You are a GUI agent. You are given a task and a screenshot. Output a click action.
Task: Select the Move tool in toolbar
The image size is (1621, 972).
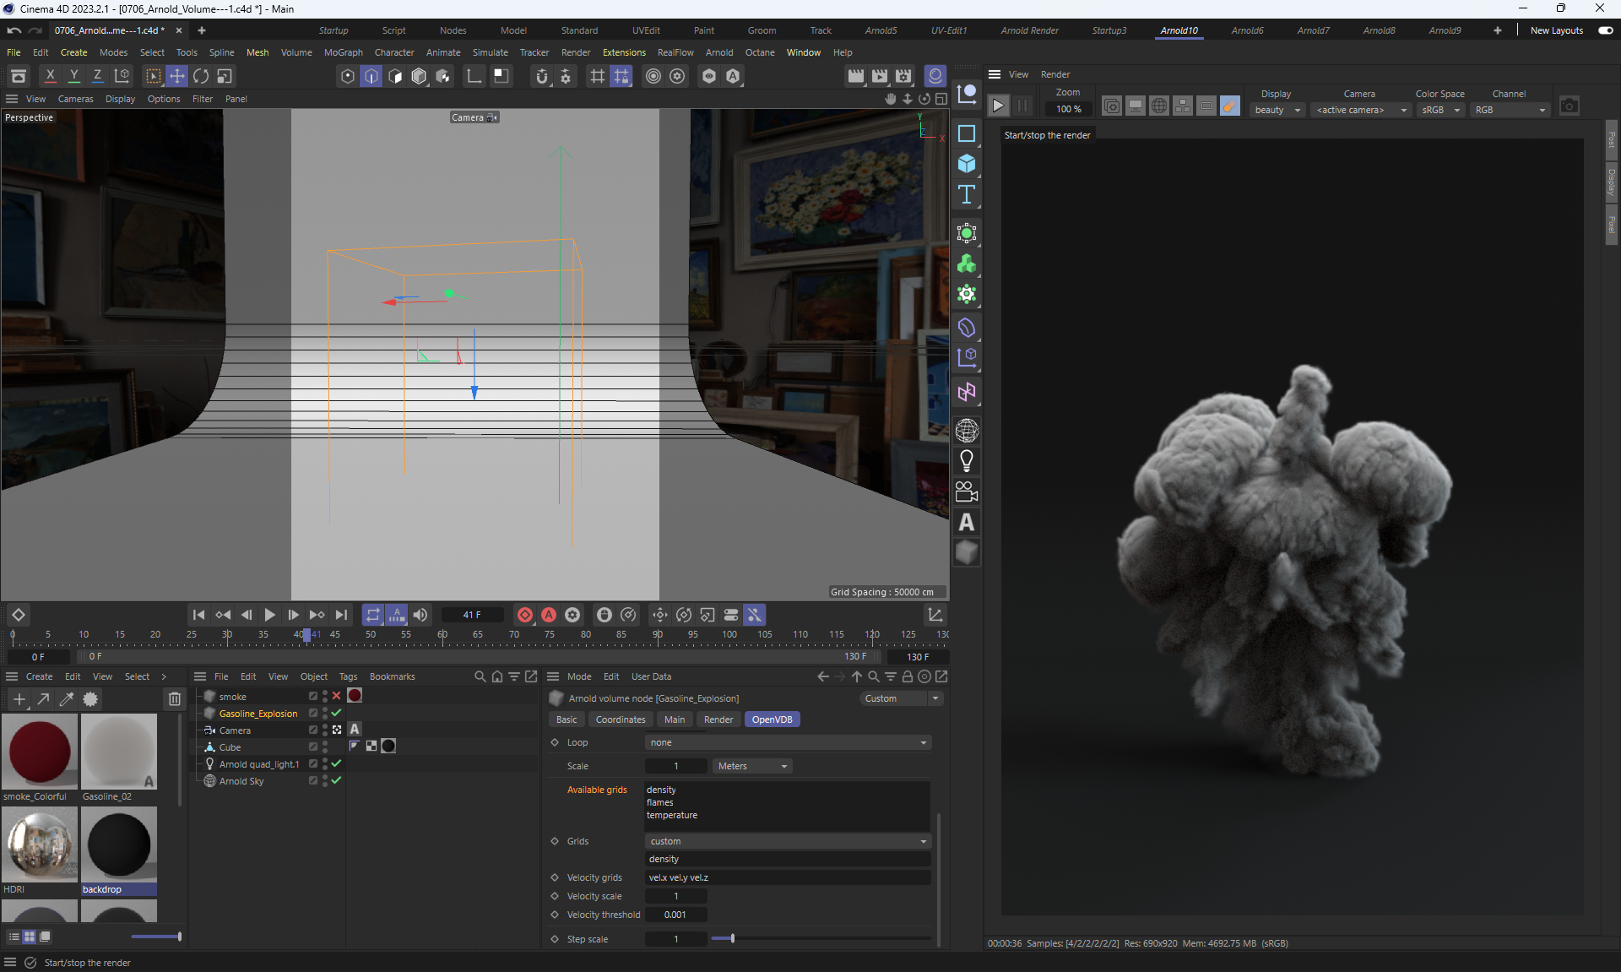(x=177, y=77)
